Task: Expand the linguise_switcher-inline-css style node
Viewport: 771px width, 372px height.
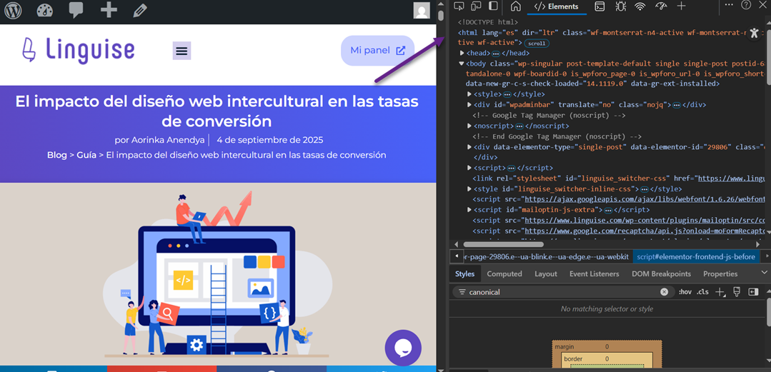Action: pyautogui.click(x=469, y=188)
